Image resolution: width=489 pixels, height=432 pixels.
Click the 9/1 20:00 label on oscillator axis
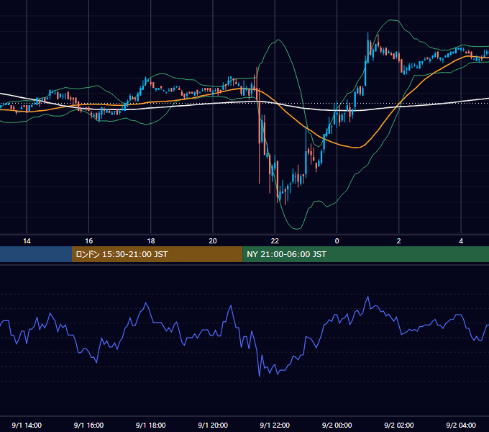click(213, 426)
